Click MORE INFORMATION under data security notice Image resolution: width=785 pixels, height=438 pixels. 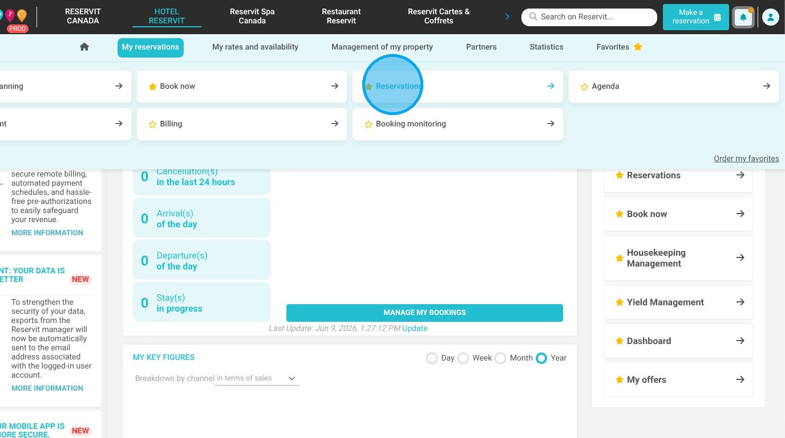pyautogui.click(x=47, y=388)
